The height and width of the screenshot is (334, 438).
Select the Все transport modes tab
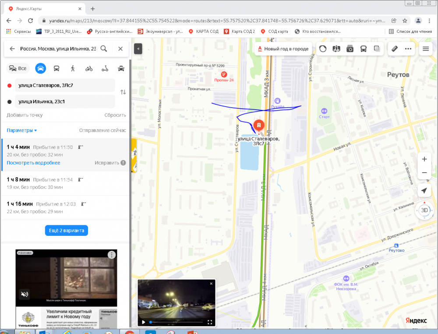coord(18,68)
